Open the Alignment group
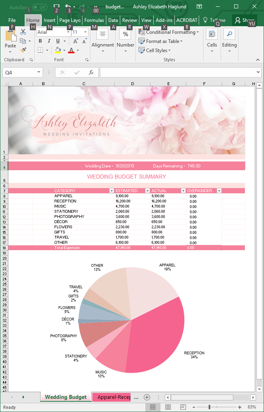The height and width of the screenshot is (412, 264). tap(103, 41)
